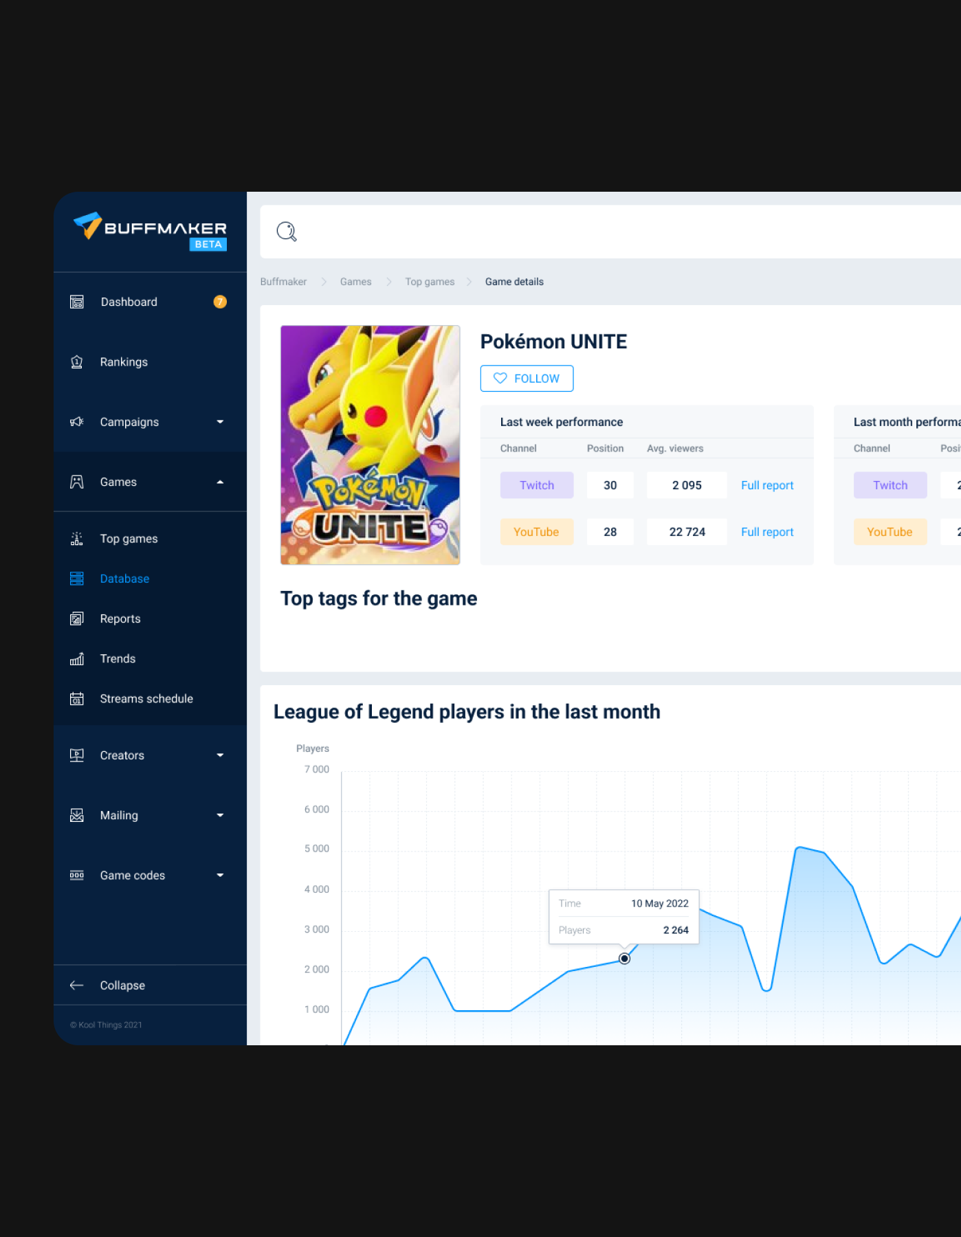
Task: Click the BETA badge
Action: click(x=208, y=245)
